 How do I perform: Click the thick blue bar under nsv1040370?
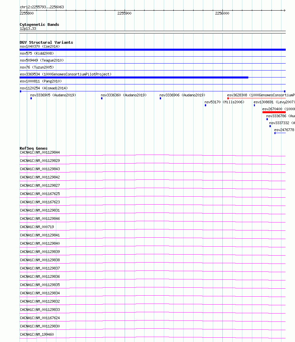coord(152,50)
